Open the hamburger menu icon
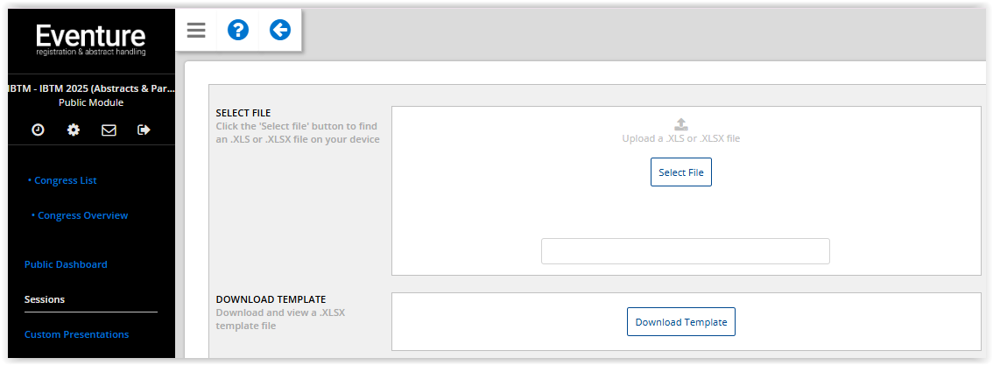The width and height of the screenshot is (993, 365). (196, 30)
